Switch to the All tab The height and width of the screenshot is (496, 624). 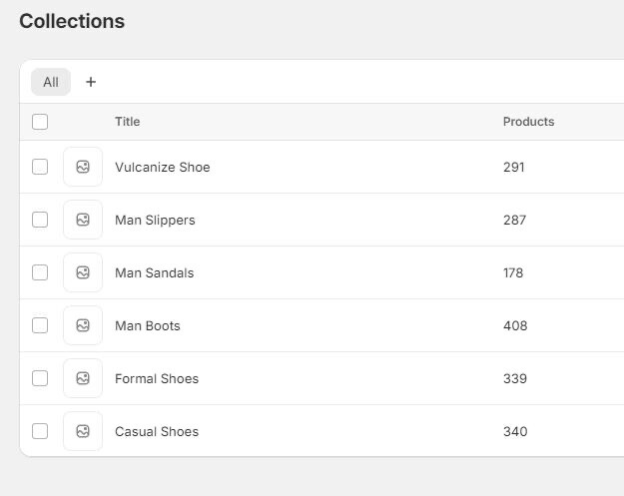pyautogui.click(x=51, y=82)
